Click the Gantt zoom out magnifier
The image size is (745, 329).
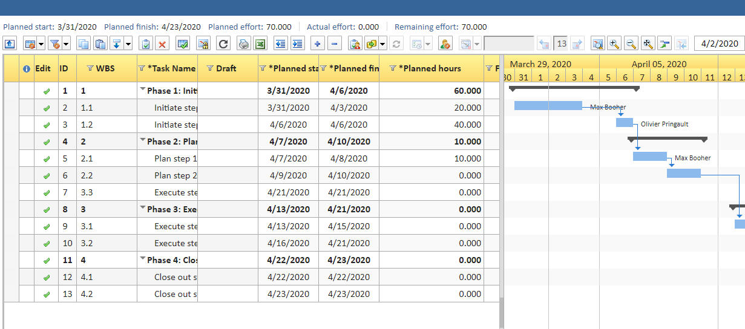click(x=631, y=44)
